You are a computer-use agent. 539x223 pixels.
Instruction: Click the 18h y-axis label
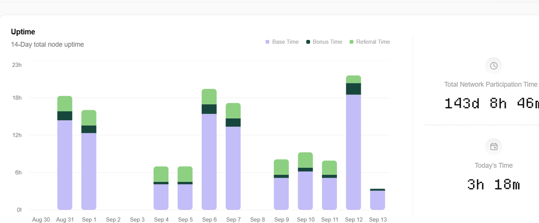tap(17, 98)
